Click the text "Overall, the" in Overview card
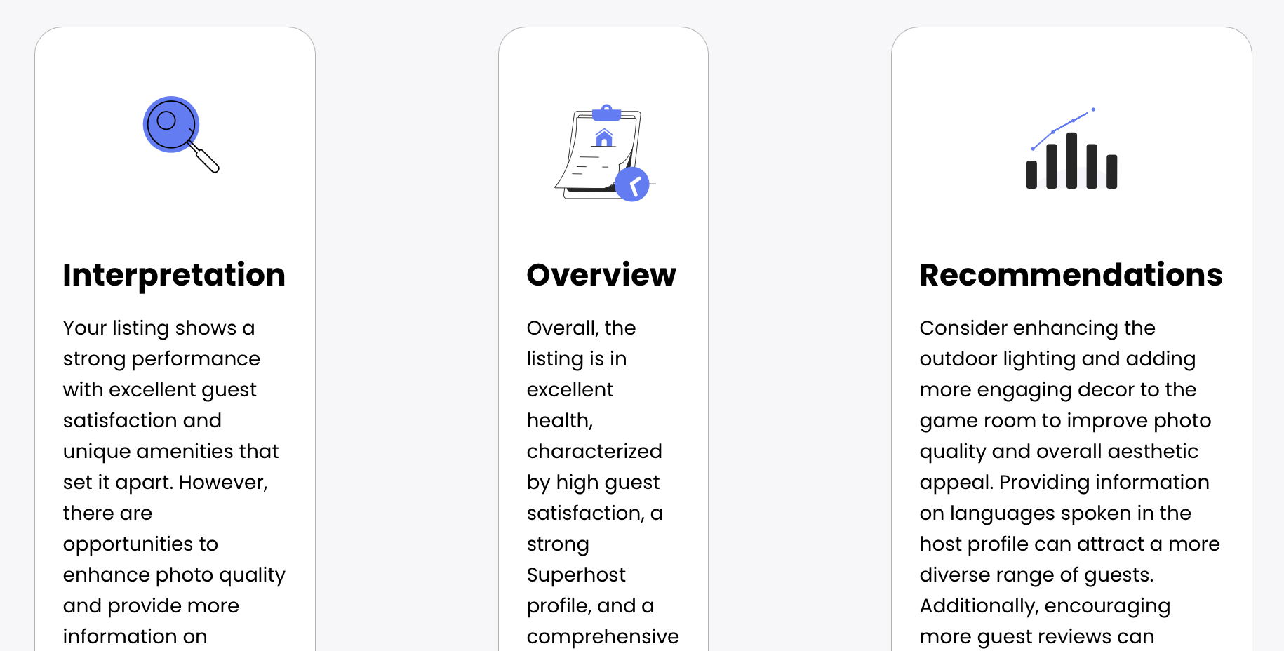This screenshot has width=1284, height=651. (x=581, y=328)
